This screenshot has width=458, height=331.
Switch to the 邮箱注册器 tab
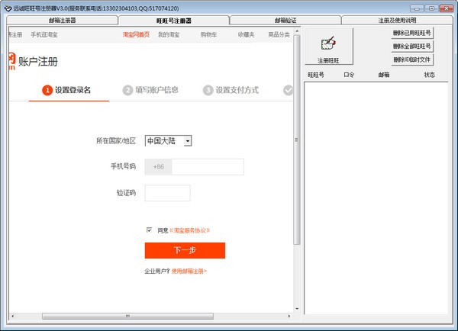click(63, 21)
